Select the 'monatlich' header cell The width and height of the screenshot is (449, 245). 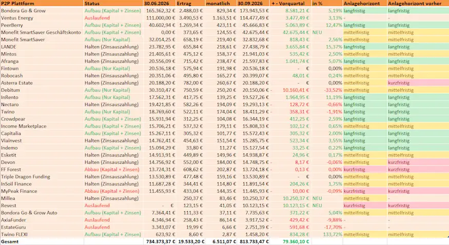[x=221, y=4]
